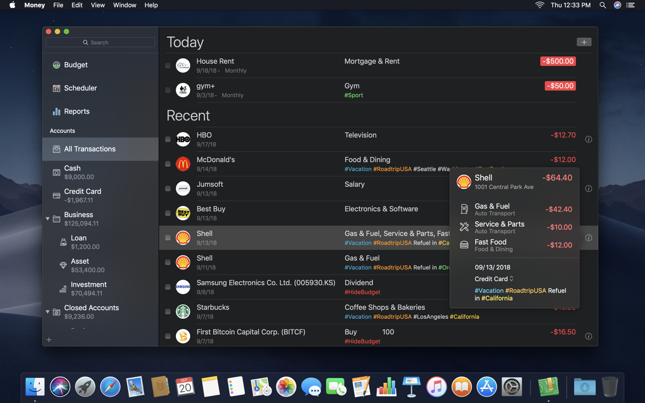Click the Loan account icon
The height and width of the screenshot is (403, 645).
tap(63, 242)
